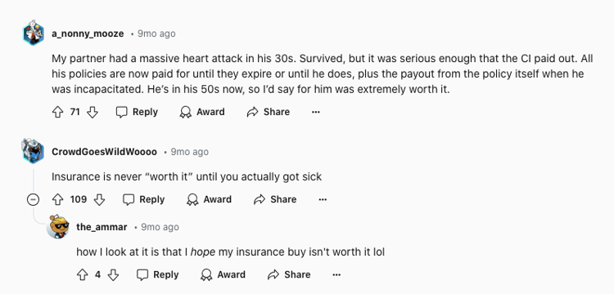Open more options on CrowdGoesWildWoooo's comment
The width and height of the screenshot is (614, 294).
323,199
